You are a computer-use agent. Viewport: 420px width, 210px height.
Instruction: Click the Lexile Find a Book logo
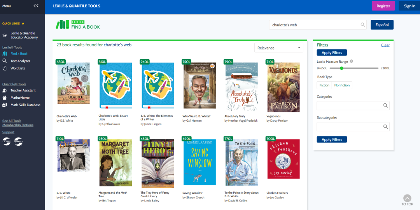[78, 25]
